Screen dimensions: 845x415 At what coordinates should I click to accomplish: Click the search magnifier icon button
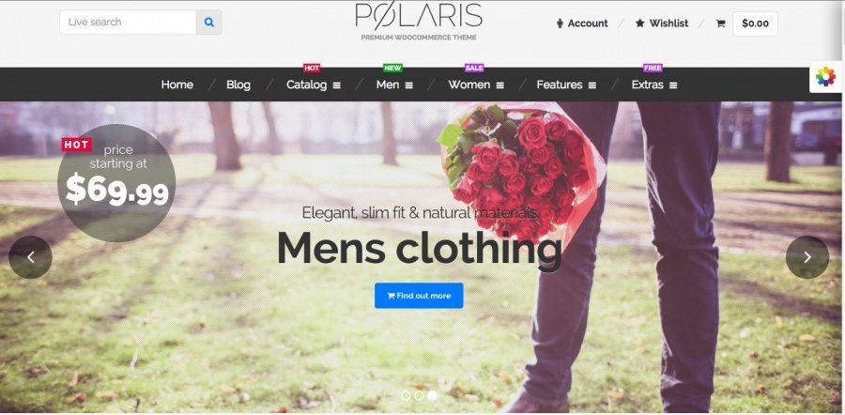pos(209,23)
